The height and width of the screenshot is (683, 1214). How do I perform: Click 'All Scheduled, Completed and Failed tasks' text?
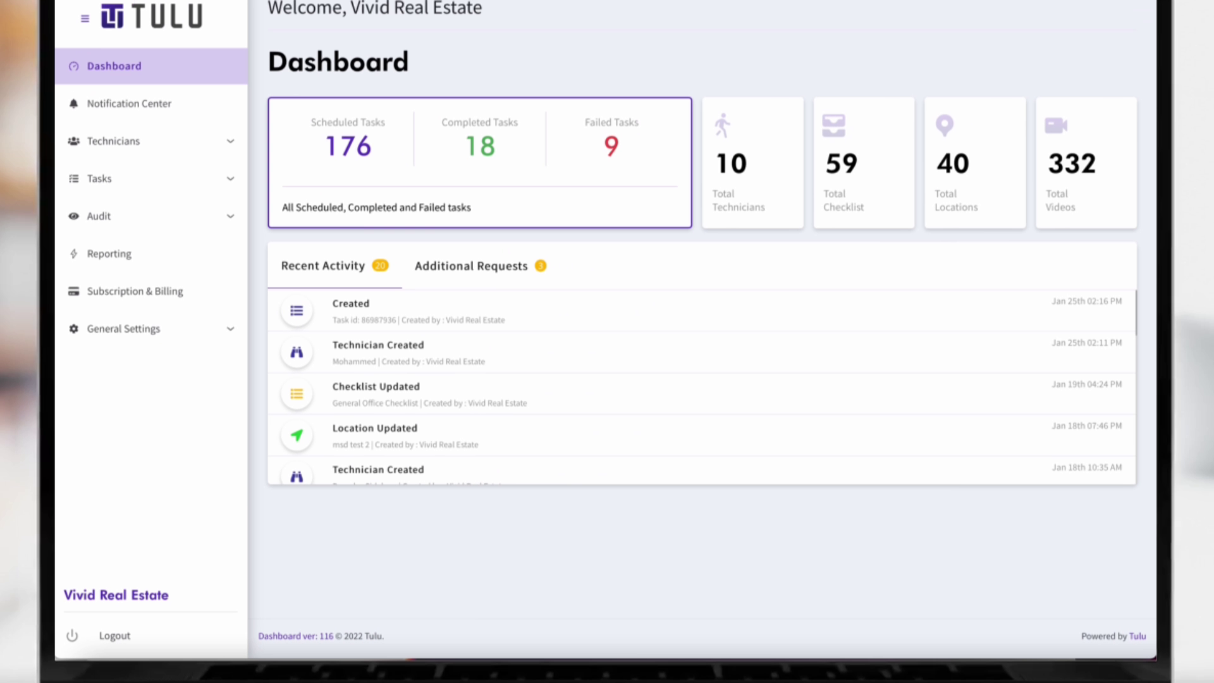[x=376, y=207]
